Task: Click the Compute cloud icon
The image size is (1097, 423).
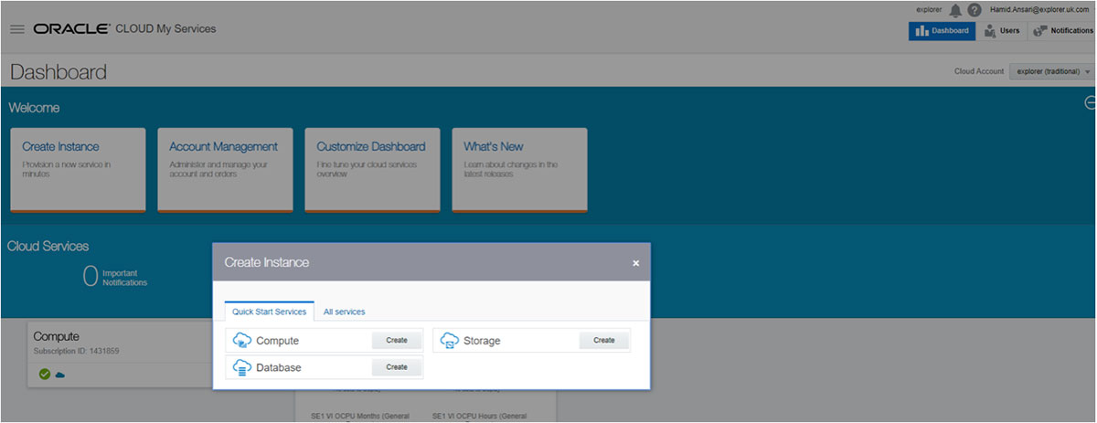Action: pyautogui.click(x=242, y=341)
